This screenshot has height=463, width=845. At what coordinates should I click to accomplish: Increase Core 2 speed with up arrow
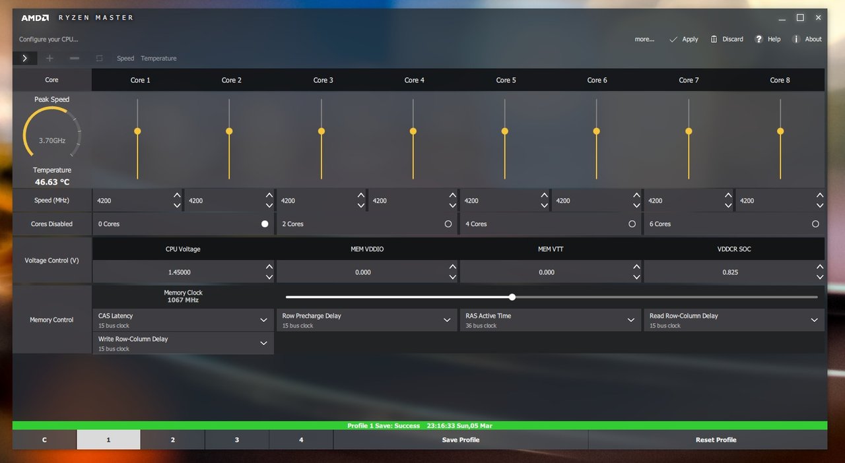click(x=269, y=195)
